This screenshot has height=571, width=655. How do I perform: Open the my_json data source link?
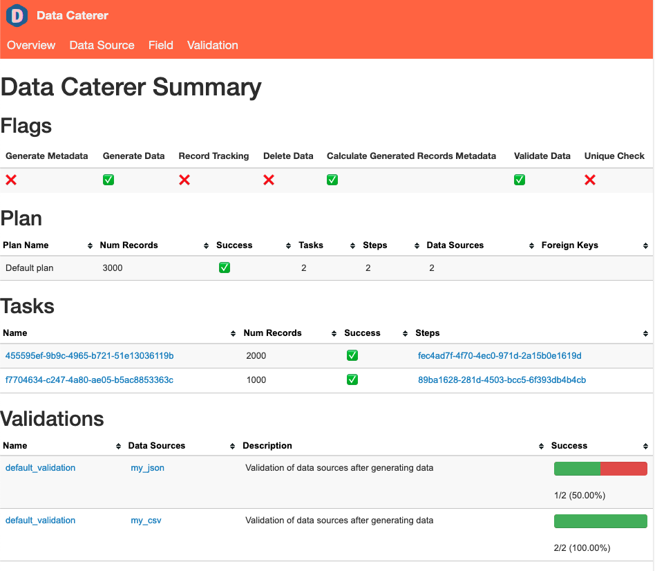pyautogui.click(x=147, y=468)
